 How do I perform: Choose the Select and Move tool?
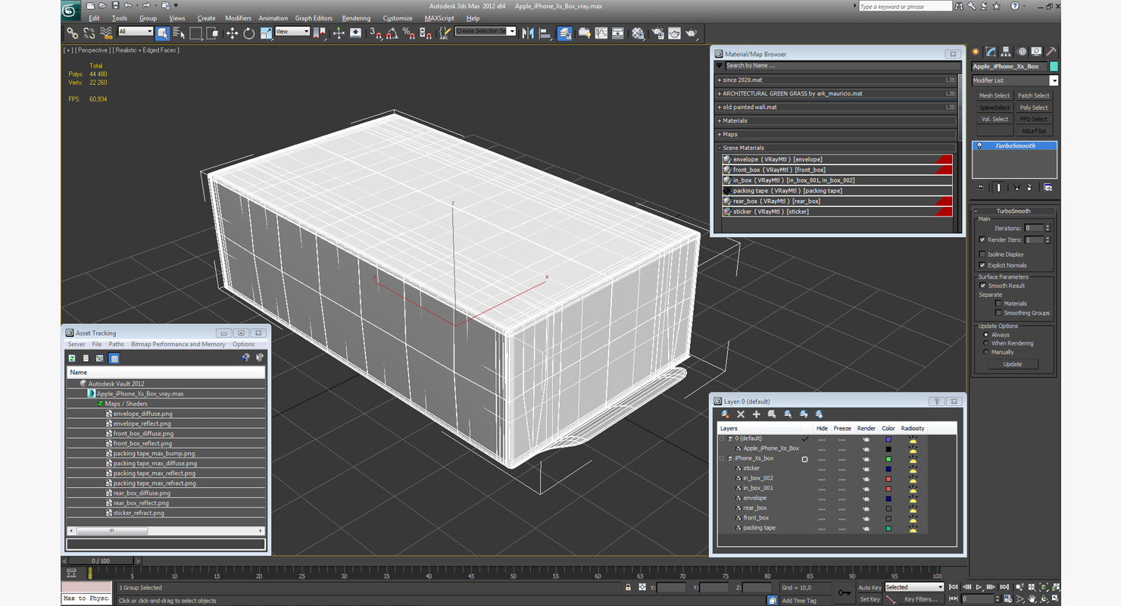232,33
